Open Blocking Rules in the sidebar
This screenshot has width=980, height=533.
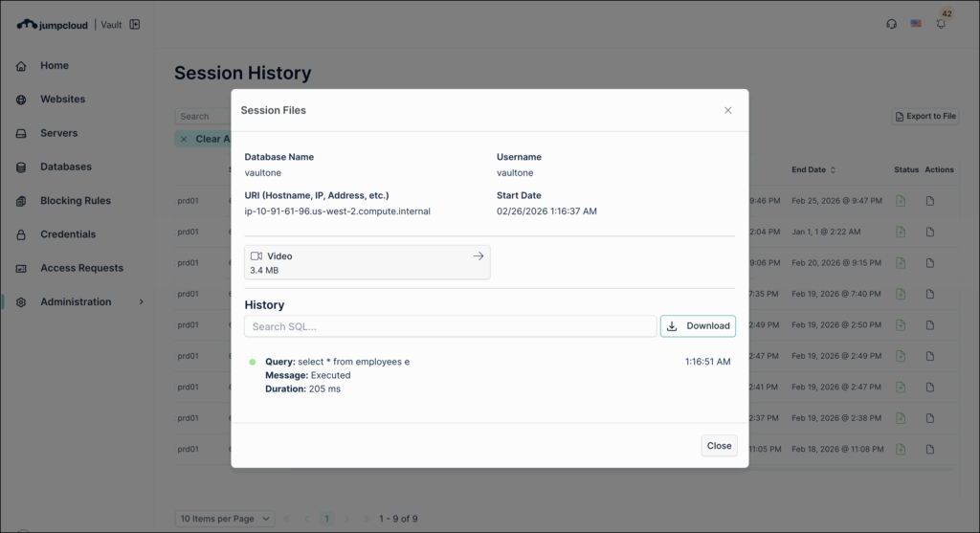tap(75, 201)
